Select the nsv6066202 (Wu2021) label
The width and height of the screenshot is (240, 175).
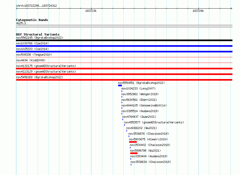[142, 128]
